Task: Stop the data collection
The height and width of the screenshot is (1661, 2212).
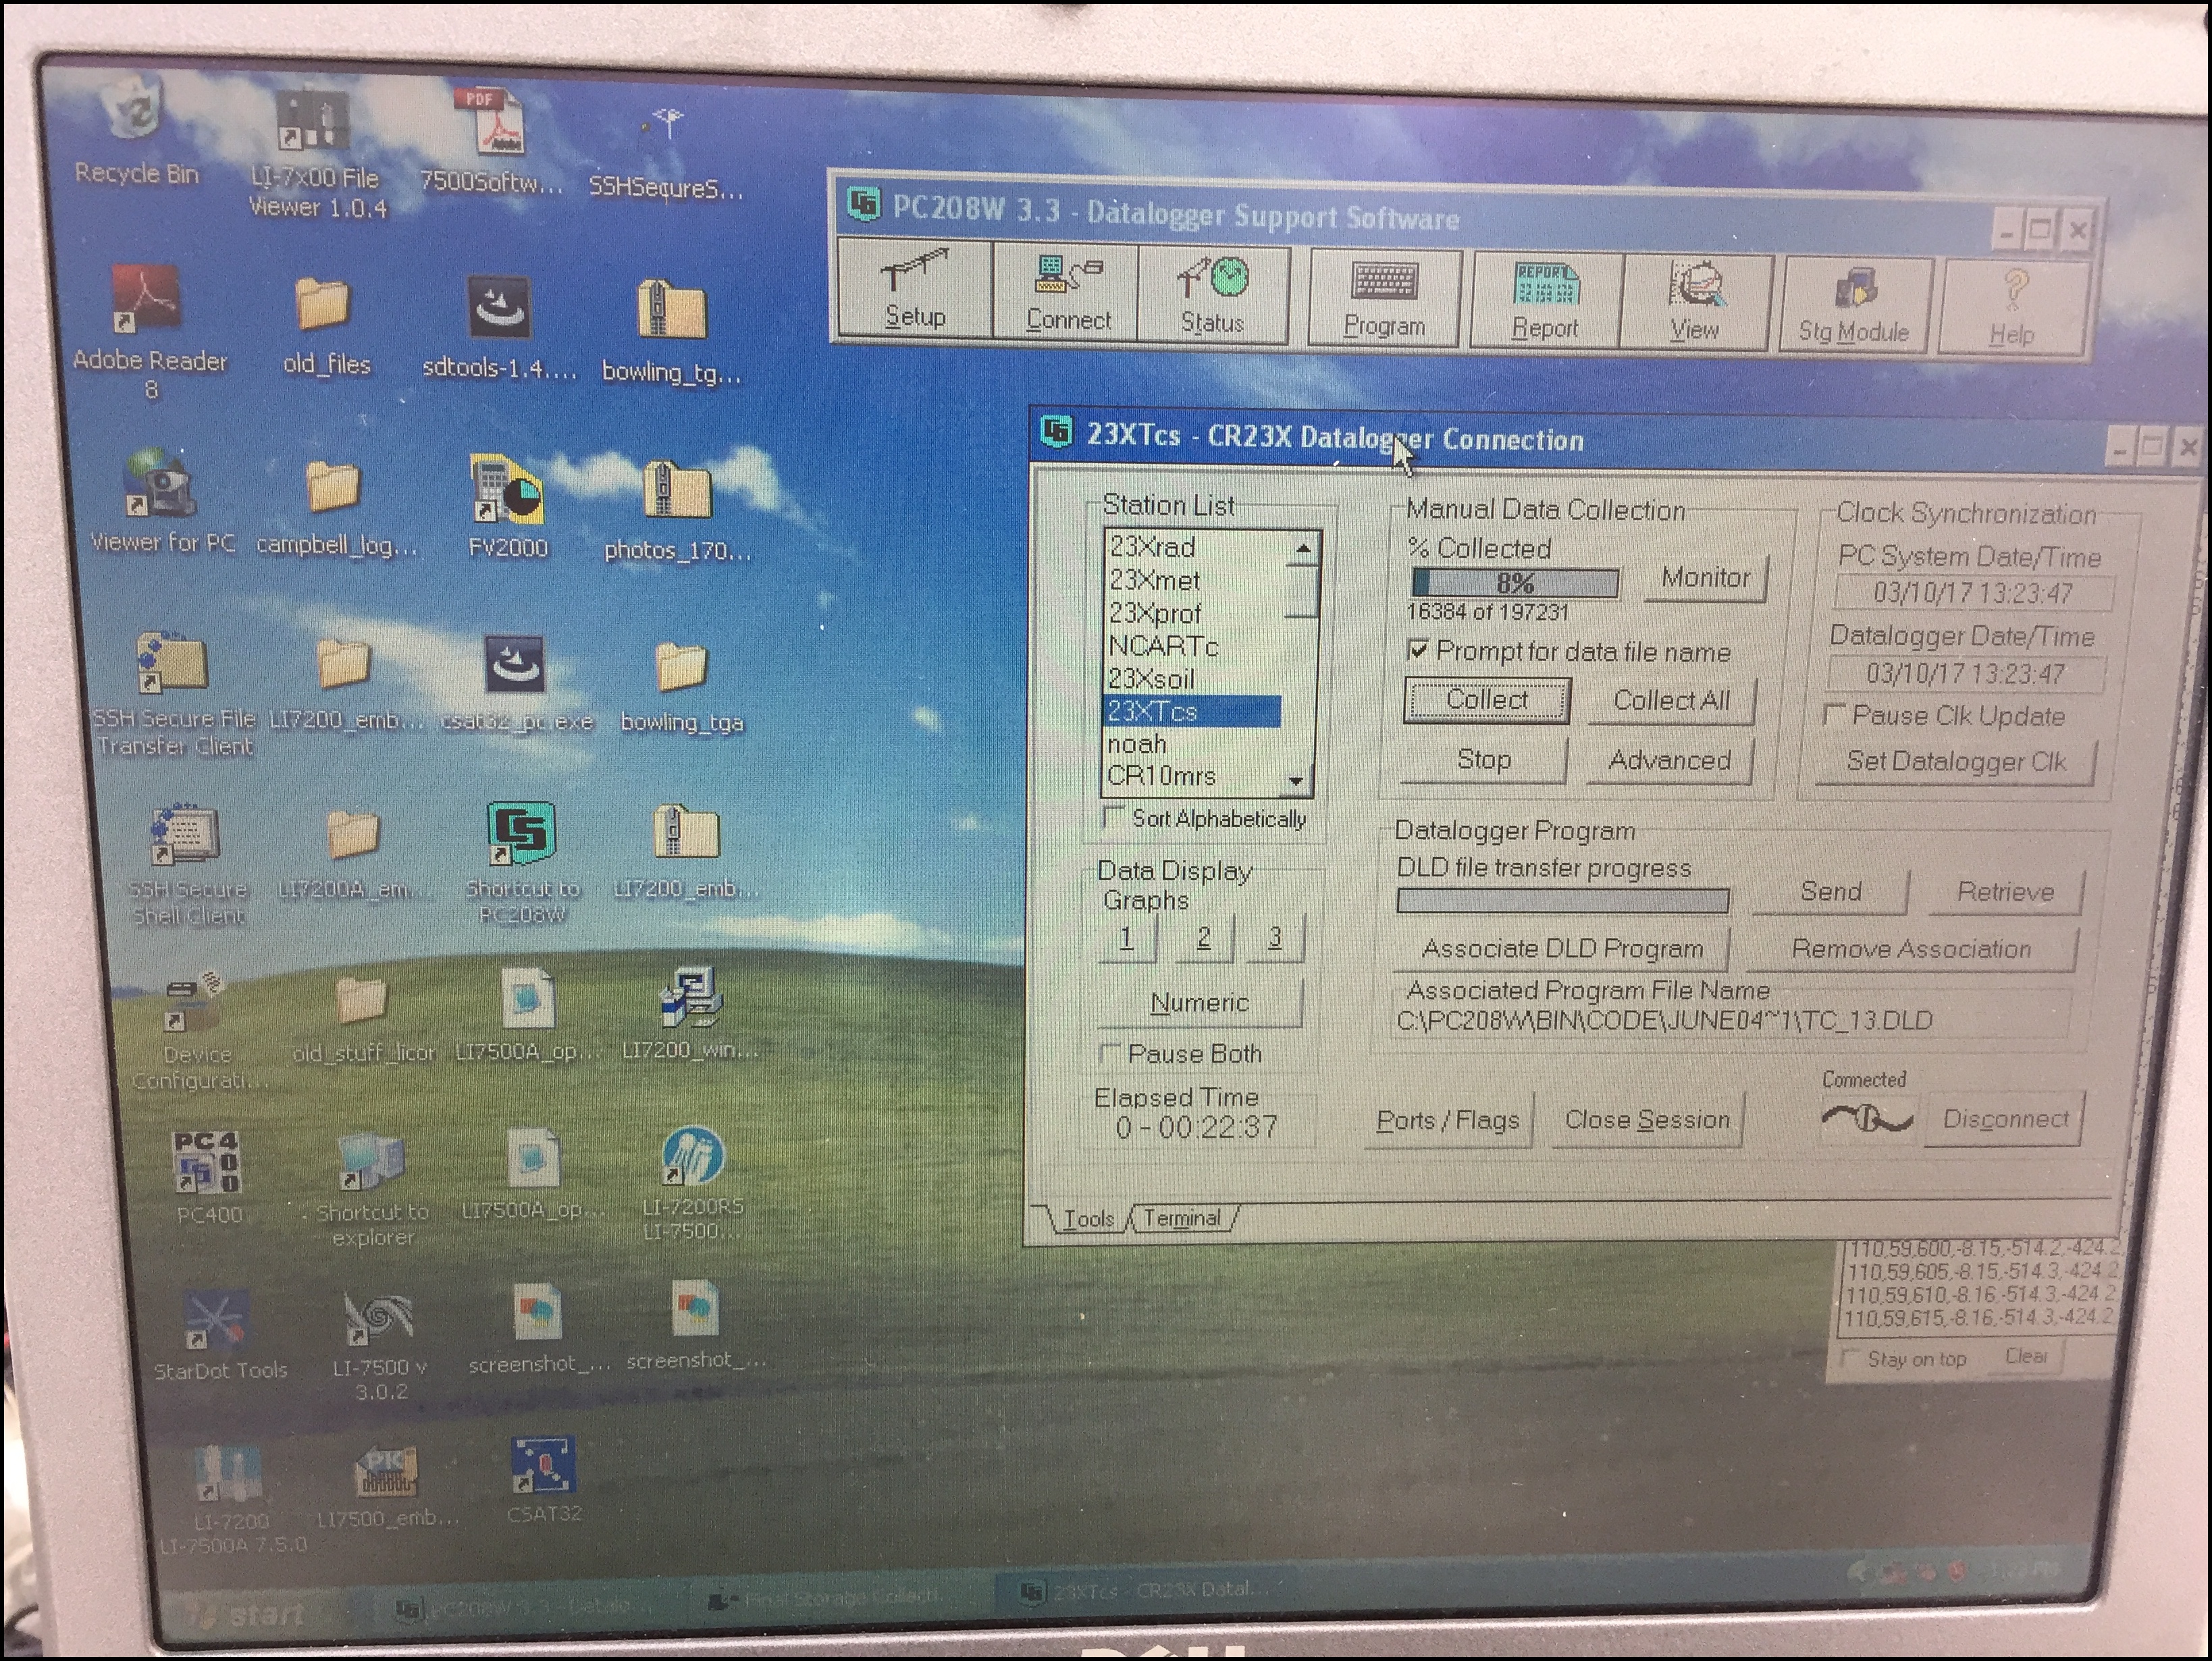Action: click(x=1483, y=759)
